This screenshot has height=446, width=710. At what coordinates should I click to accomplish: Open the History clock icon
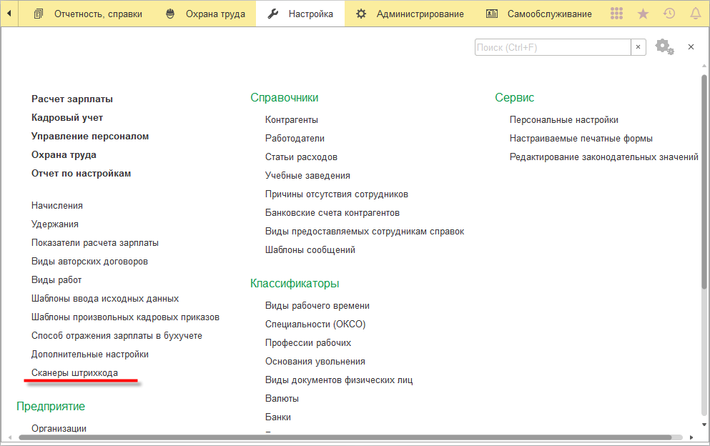(669, 14)
